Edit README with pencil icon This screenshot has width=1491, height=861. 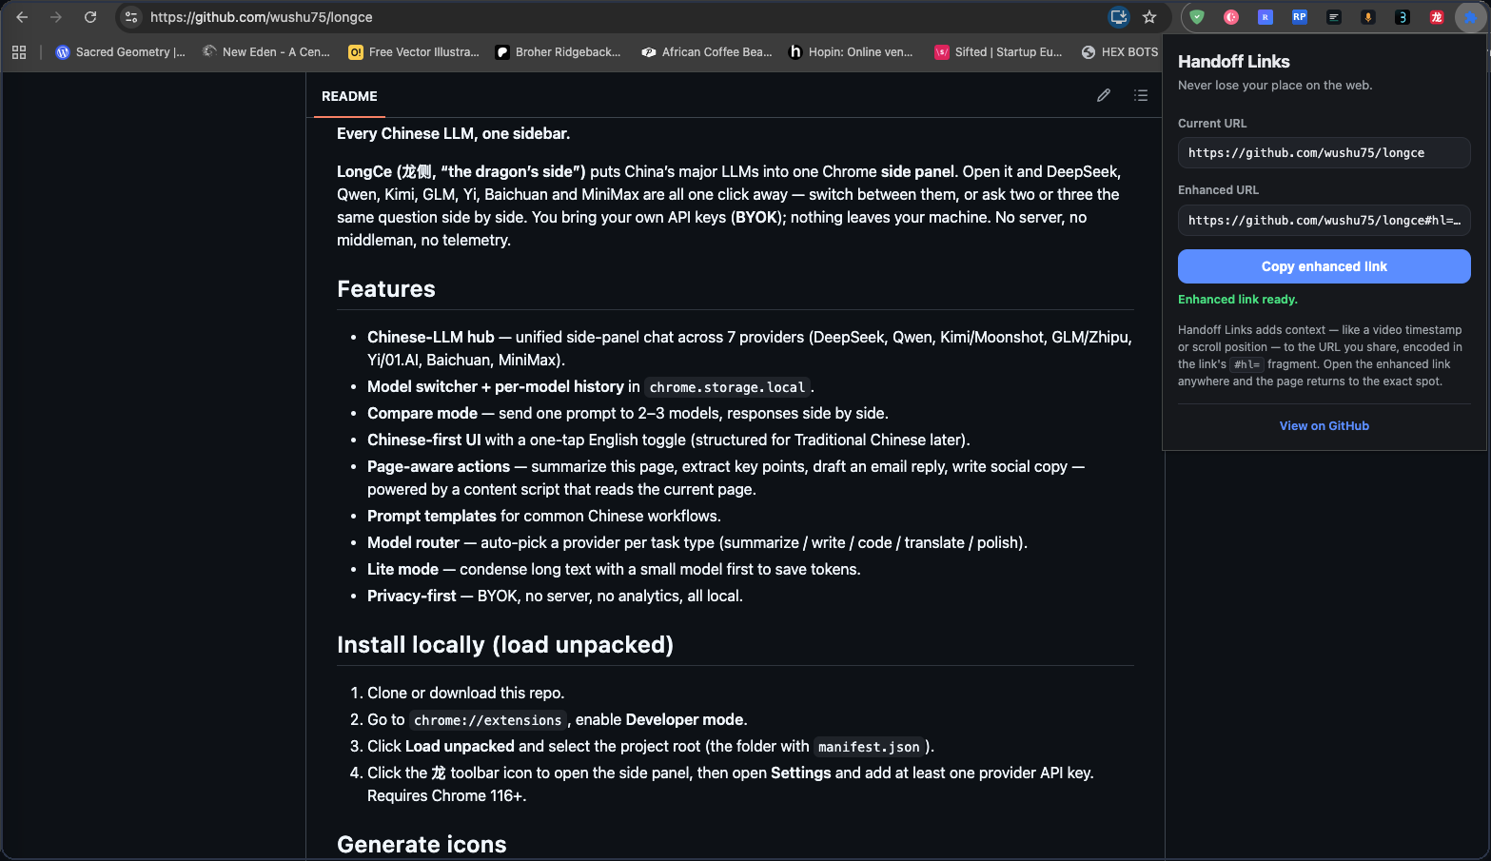pos(1104,95)
